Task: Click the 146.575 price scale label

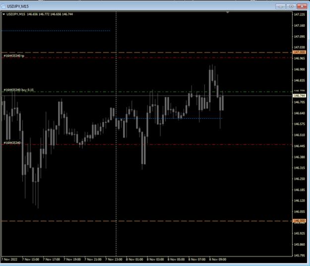Action: coord(299,124)
